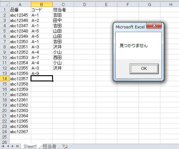Screen dimensions: 179x149
Task: Select the 担当者 header cell in C1
Action: tap(63, 10)
